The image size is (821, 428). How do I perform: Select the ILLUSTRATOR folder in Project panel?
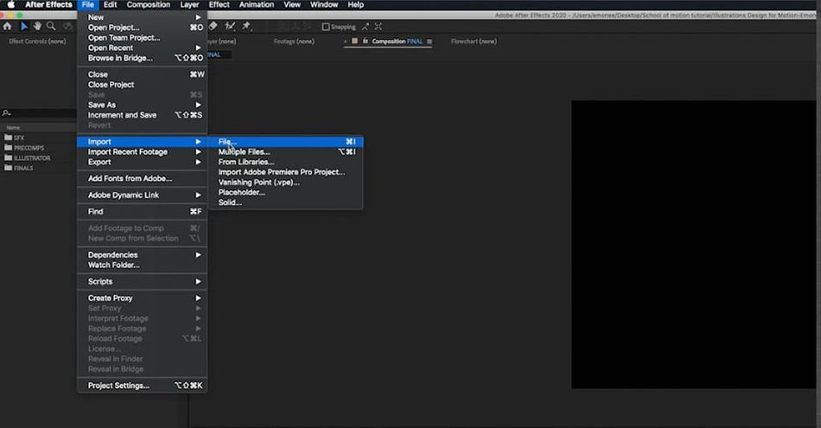coord(28,157)
